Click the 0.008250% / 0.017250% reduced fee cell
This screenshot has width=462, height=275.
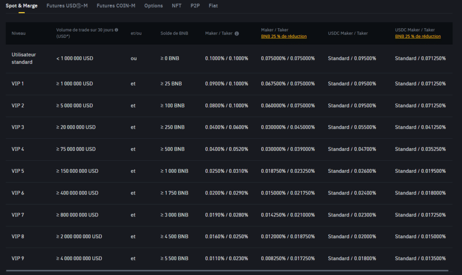[x=288, y=258]
